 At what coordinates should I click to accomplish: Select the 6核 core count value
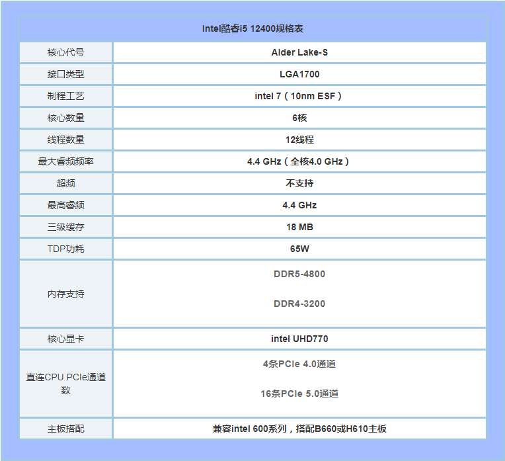tap(299, 118)
